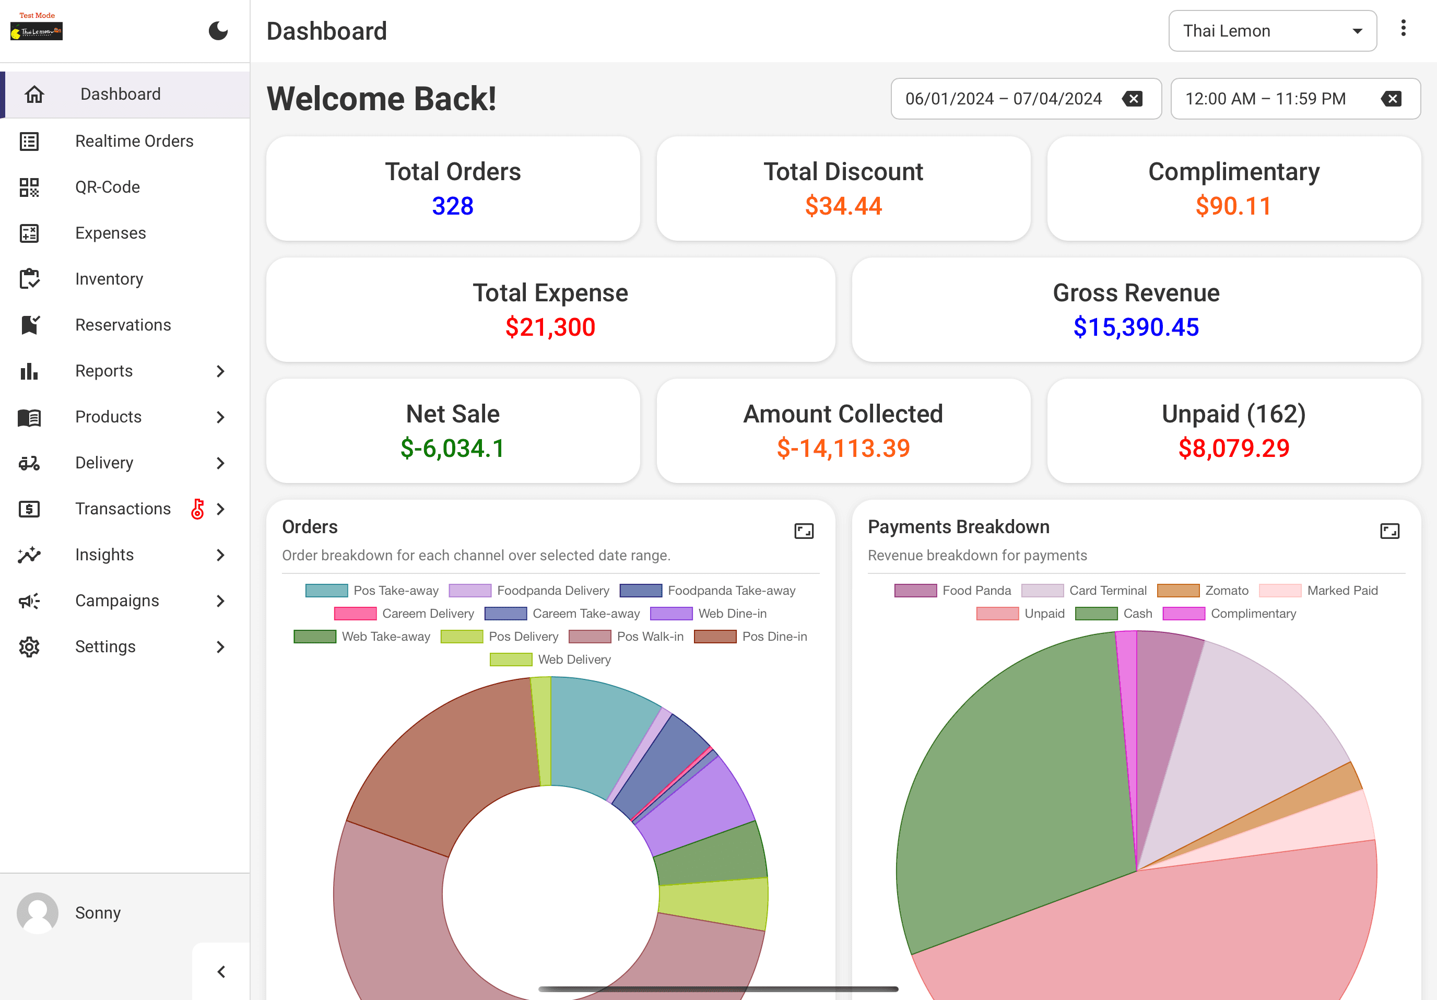Open the Expenses page

[x=125, y=233]
